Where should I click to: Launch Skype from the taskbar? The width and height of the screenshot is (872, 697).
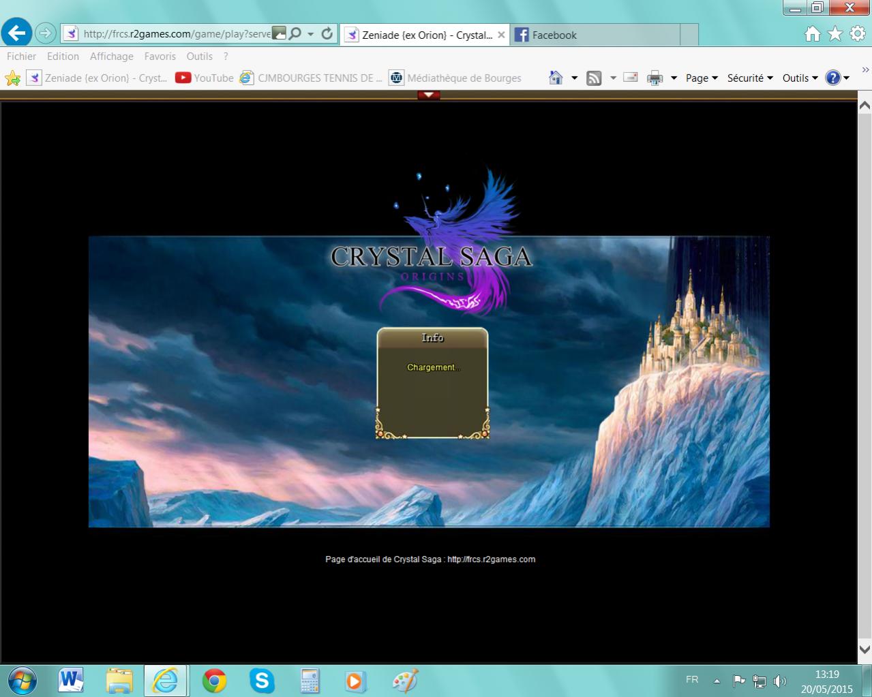click(261, 680)
